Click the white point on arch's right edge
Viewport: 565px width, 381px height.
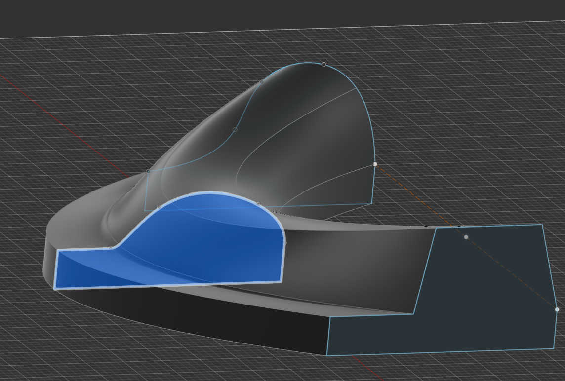[x=375, y=164]
